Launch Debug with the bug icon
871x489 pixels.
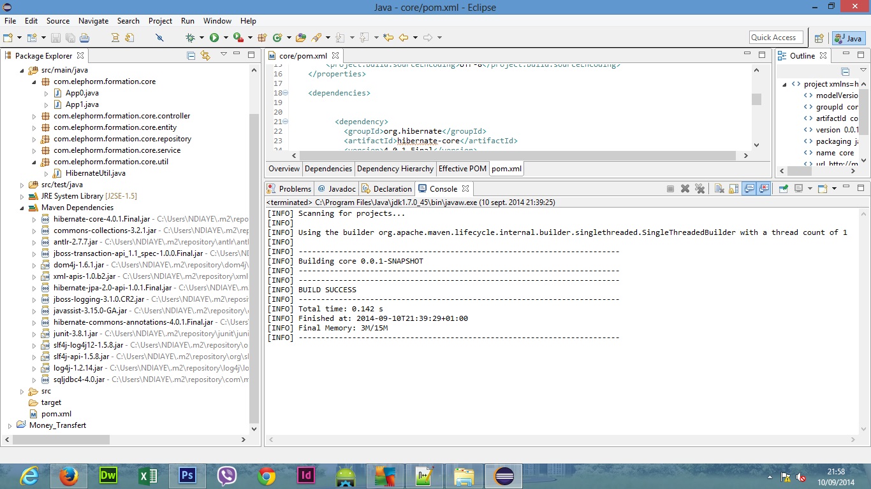pyautogui.click(x=190, y=38)
